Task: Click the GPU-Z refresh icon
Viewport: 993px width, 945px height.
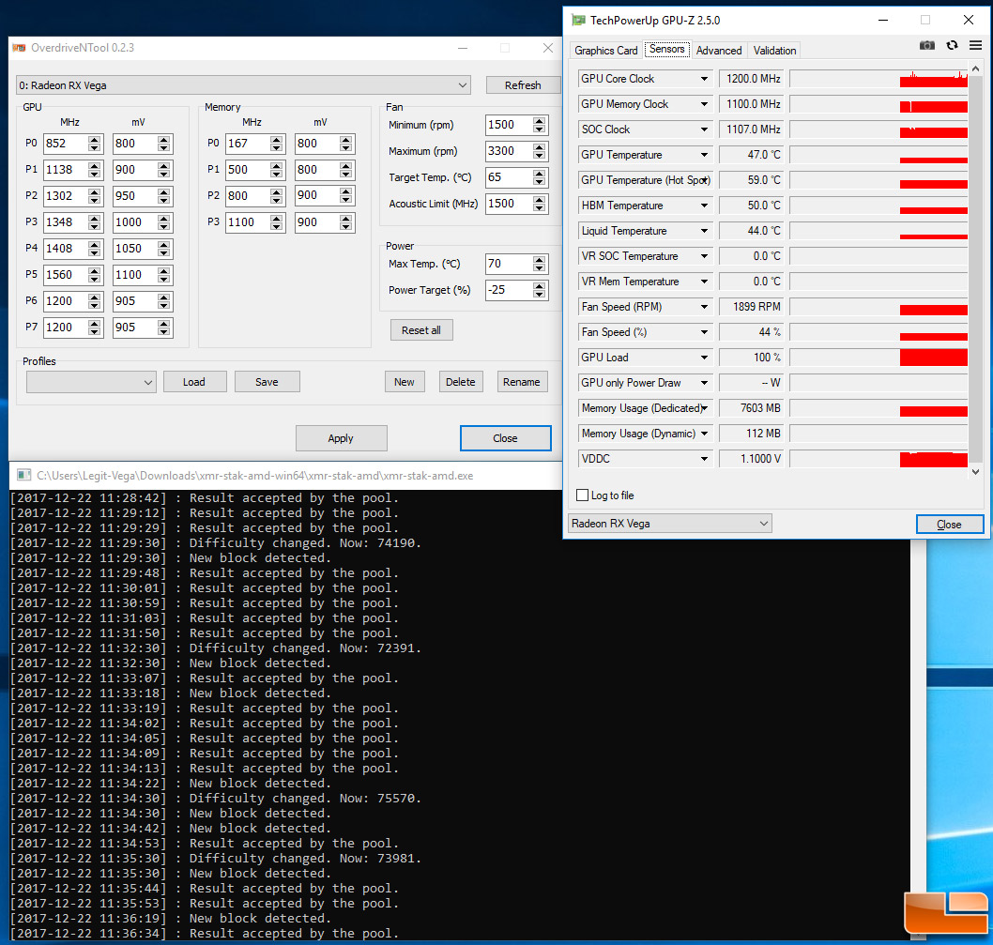Action: click(952, 46)
